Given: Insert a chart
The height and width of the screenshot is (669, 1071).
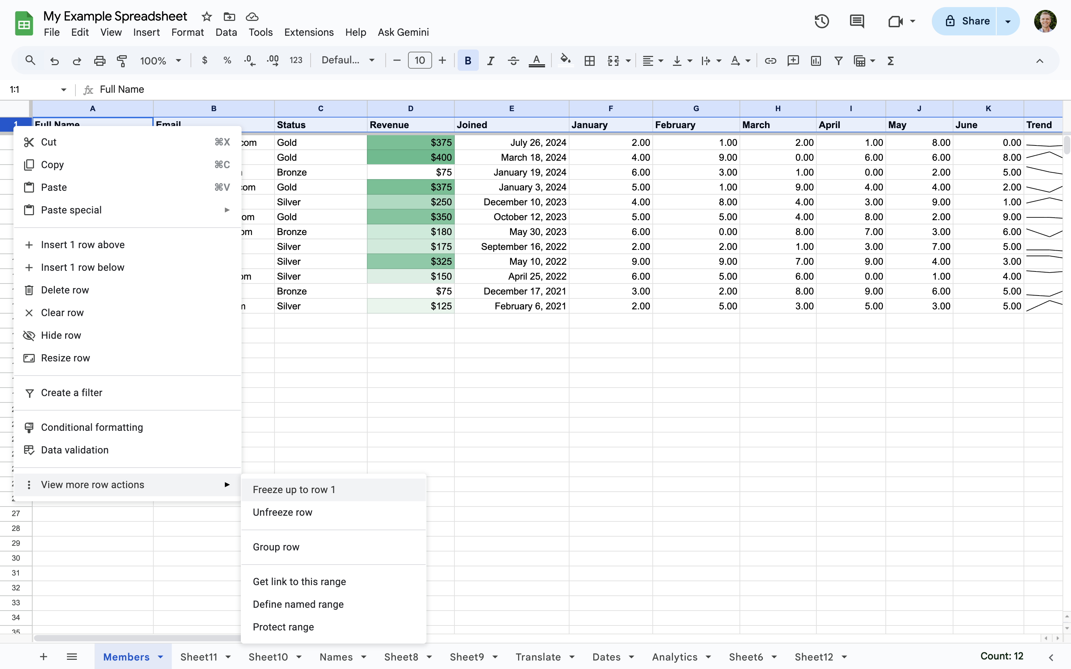Looking at the screenshot, I should coord(816,61).
